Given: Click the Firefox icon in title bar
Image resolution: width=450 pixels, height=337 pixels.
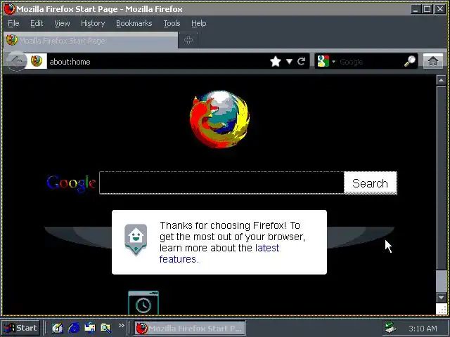Looking at the screenshot, I should (9, 8).
